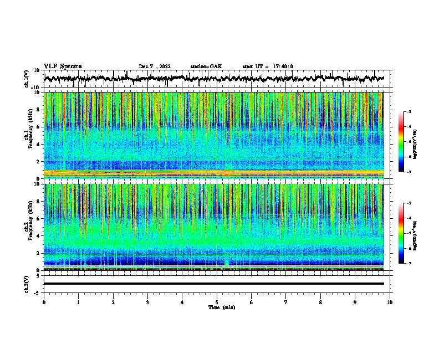Image resolution: width=439 pixels, height=339 pixels.
Task: Click the time axis tick label "3"
Action: pos(147,302)
